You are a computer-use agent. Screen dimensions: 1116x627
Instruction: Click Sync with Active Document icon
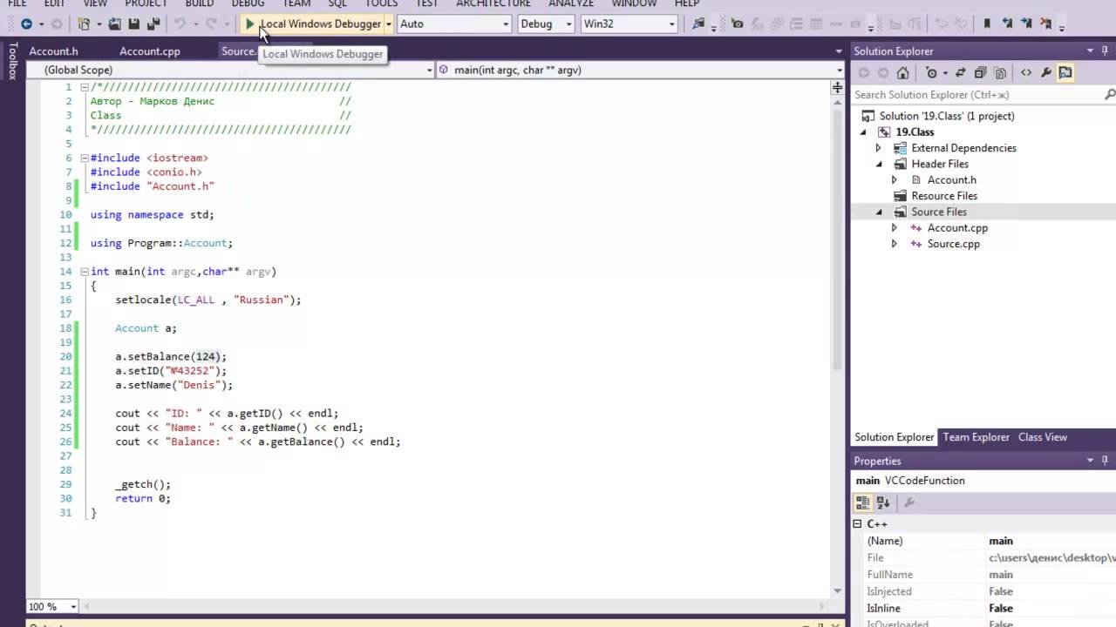coord(960,73)
